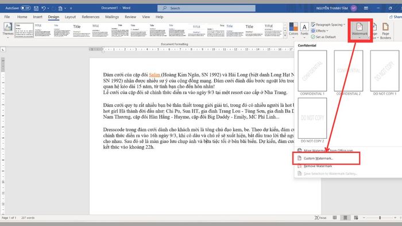Open the Review tab

[x=130, y=17]
